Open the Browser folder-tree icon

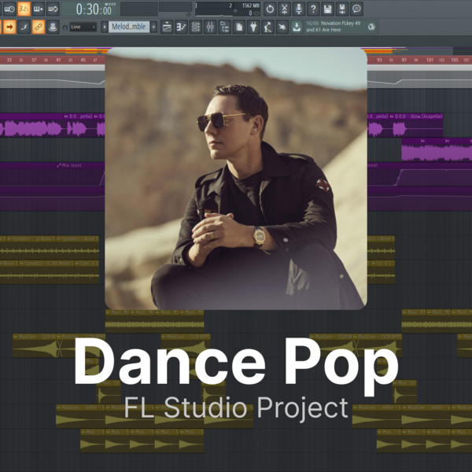pos(224,27)
